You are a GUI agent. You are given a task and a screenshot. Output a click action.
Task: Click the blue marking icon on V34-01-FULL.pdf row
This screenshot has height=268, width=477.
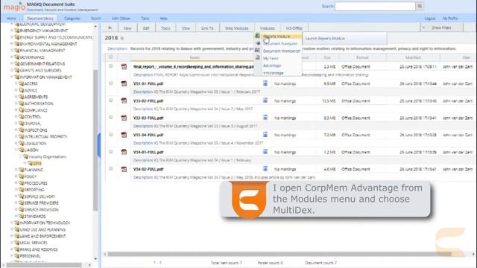coord(265,151)
